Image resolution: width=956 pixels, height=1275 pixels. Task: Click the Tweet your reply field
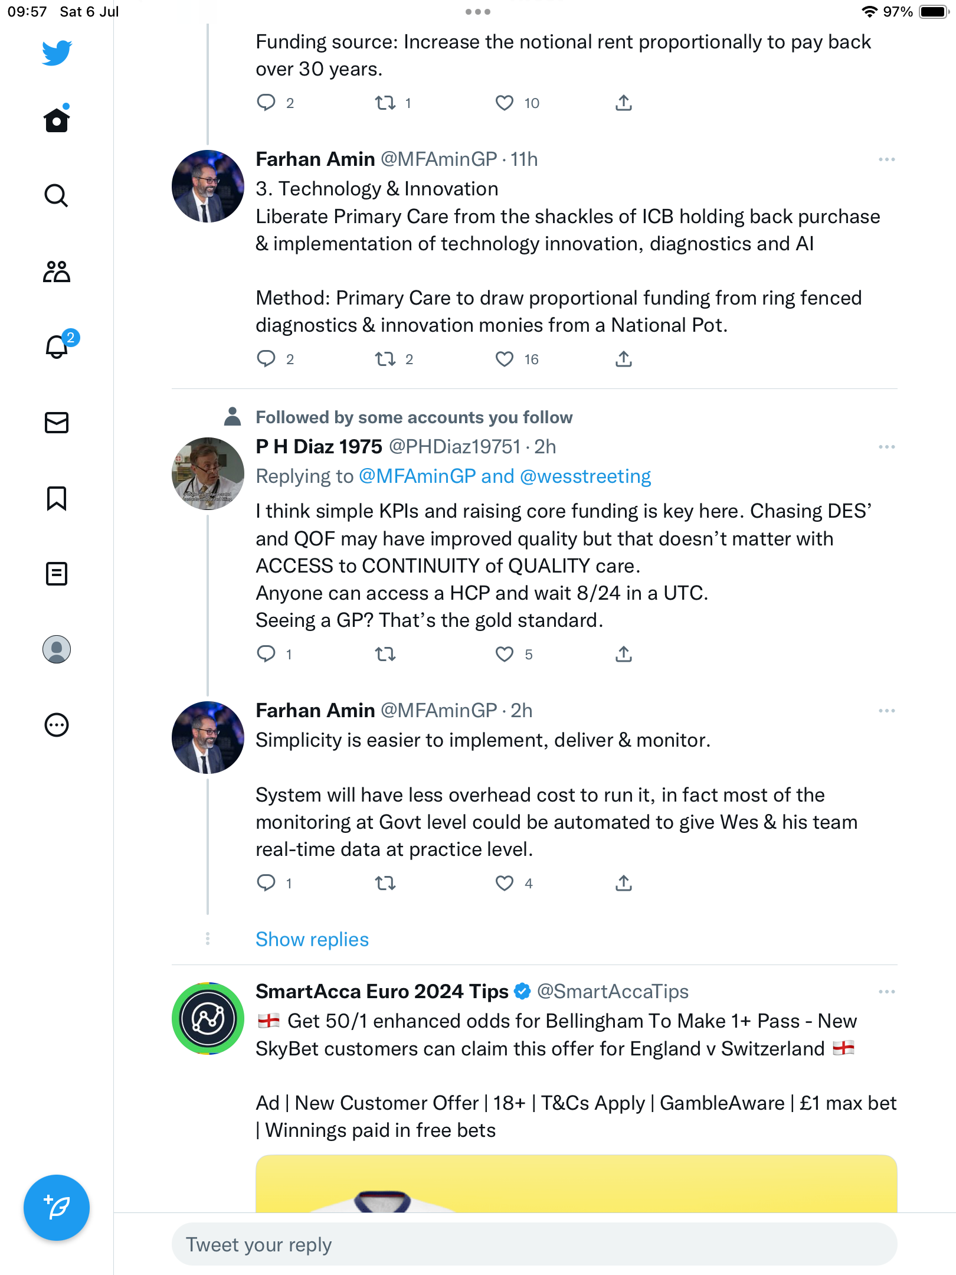pos(534,1244)
